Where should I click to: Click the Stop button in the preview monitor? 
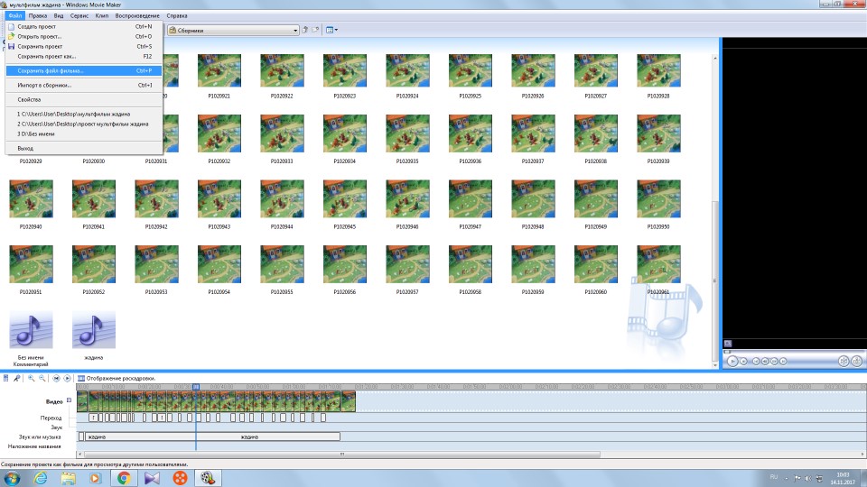click(743, 361)
